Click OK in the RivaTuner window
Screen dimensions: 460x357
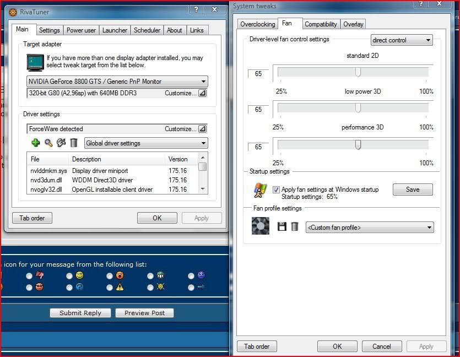(x=157, y=218)
